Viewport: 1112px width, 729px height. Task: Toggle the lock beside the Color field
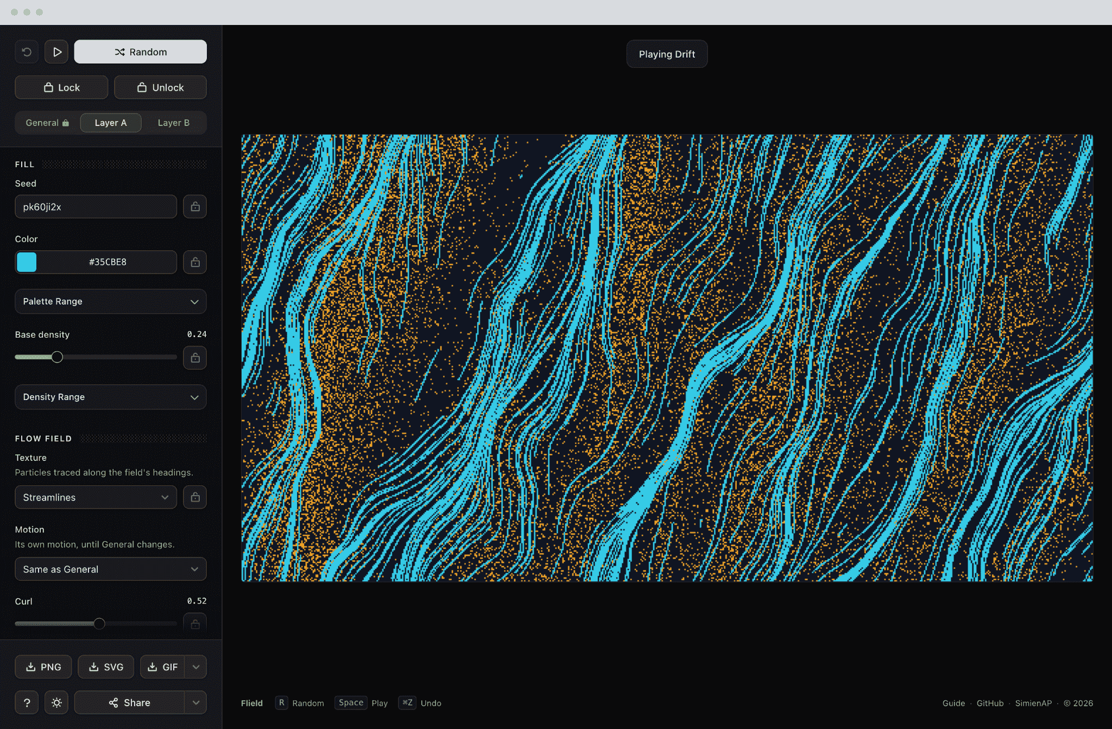click(x=195, y=262)
